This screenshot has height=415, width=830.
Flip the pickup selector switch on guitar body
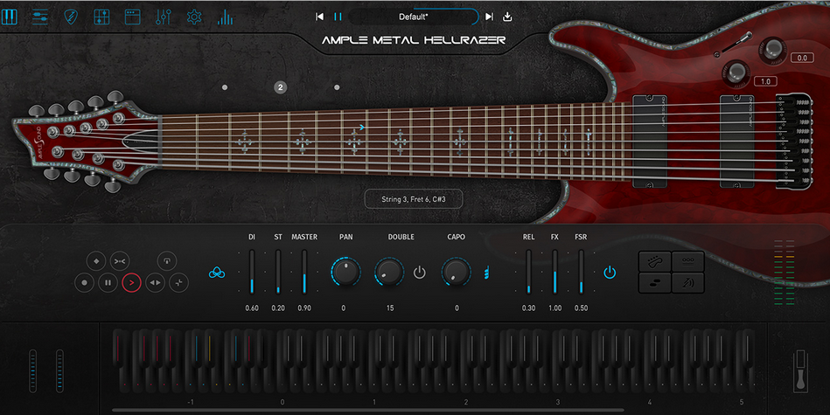(x=735, y=45)
